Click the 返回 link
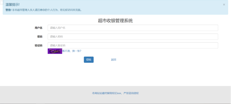The height and width of the screenshot is (104, 231). click(114, 60)
